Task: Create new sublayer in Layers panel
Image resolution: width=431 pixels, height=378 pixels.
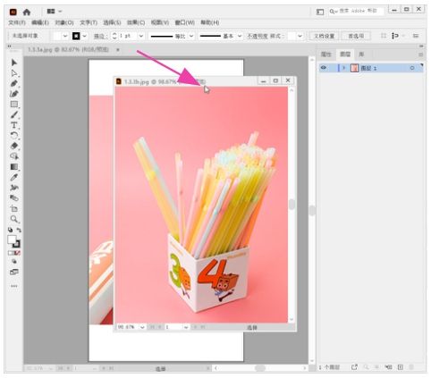Action: tap(388, 367)
